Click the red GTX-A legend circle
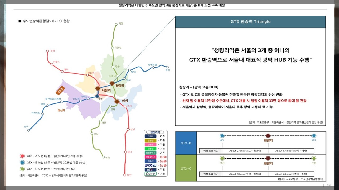Viewport: 339px width, 190px height. pos(22,156)
